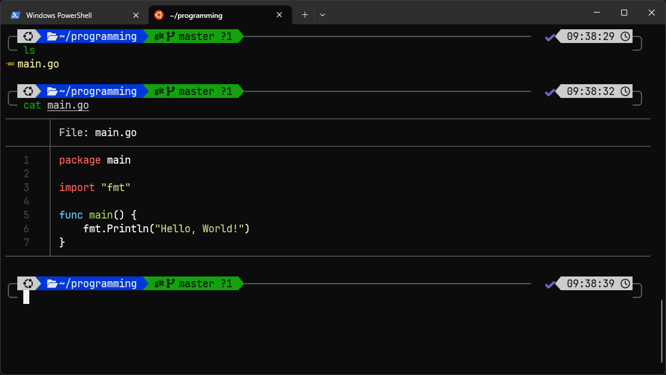Click the "Hello, World!" string in the code
The width and height of the screenshot is (666, 375).
click(200, 229)
